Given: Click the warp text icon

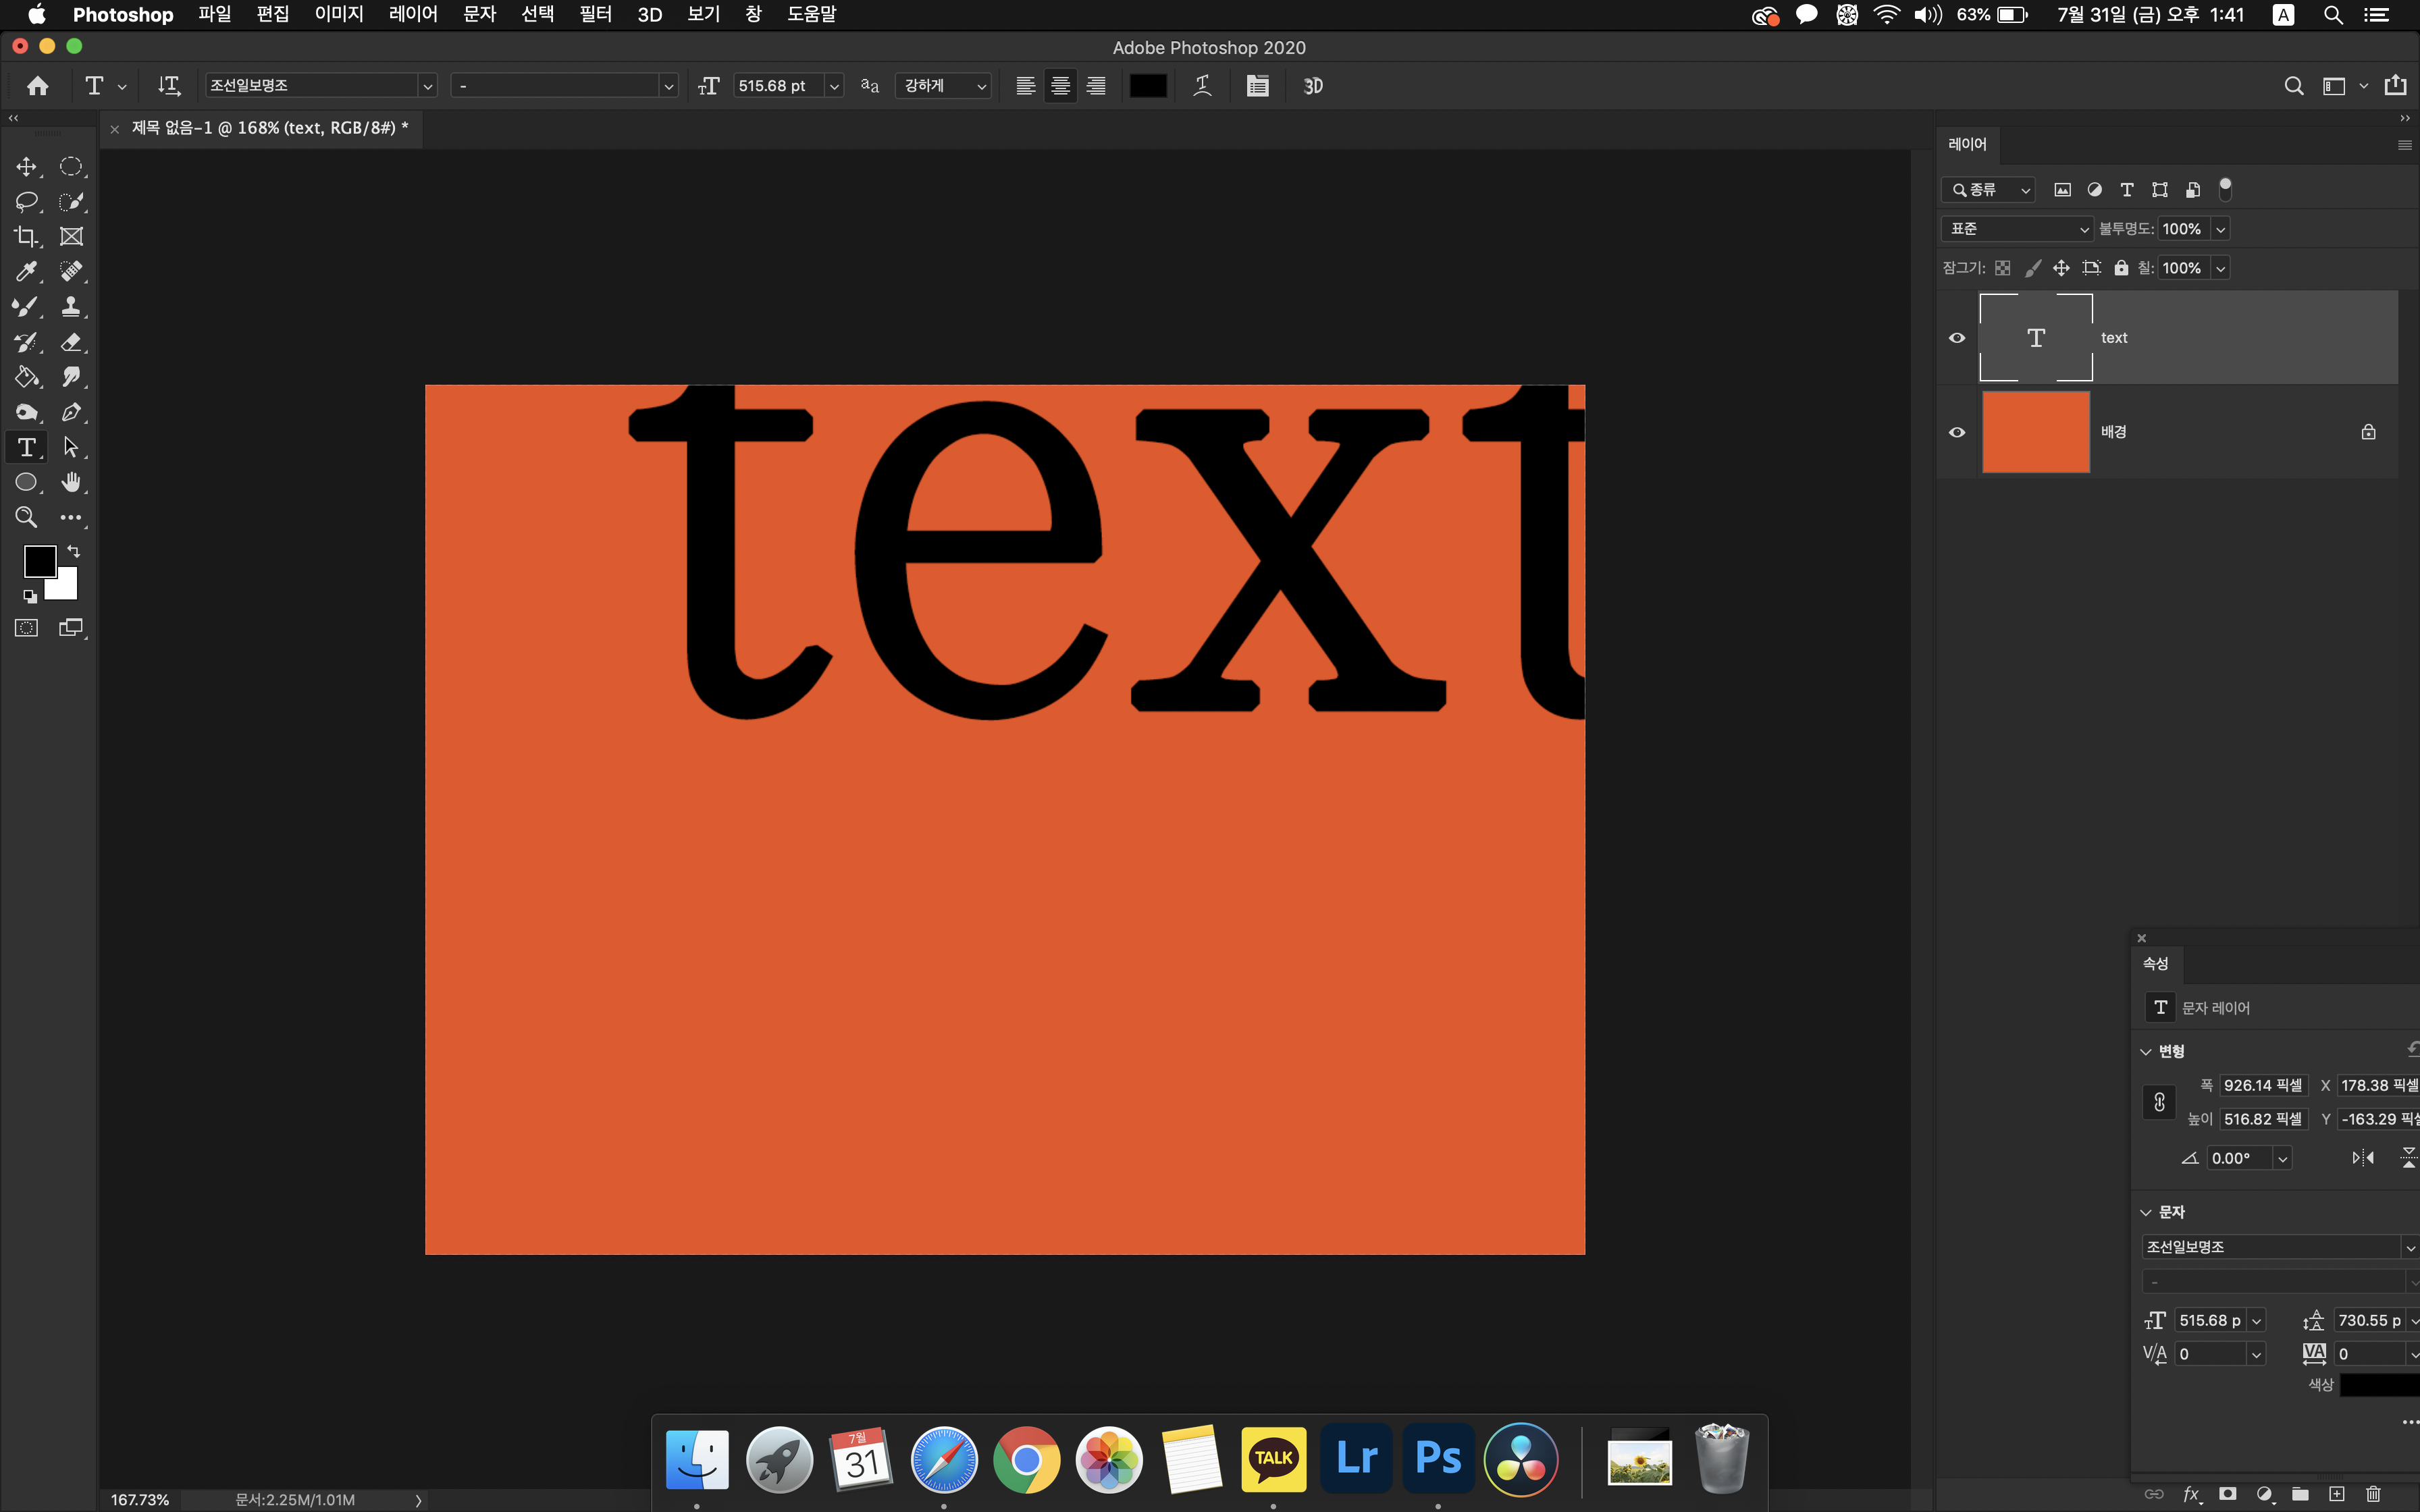Looking at the screenshot, I should click(1203, 86).
